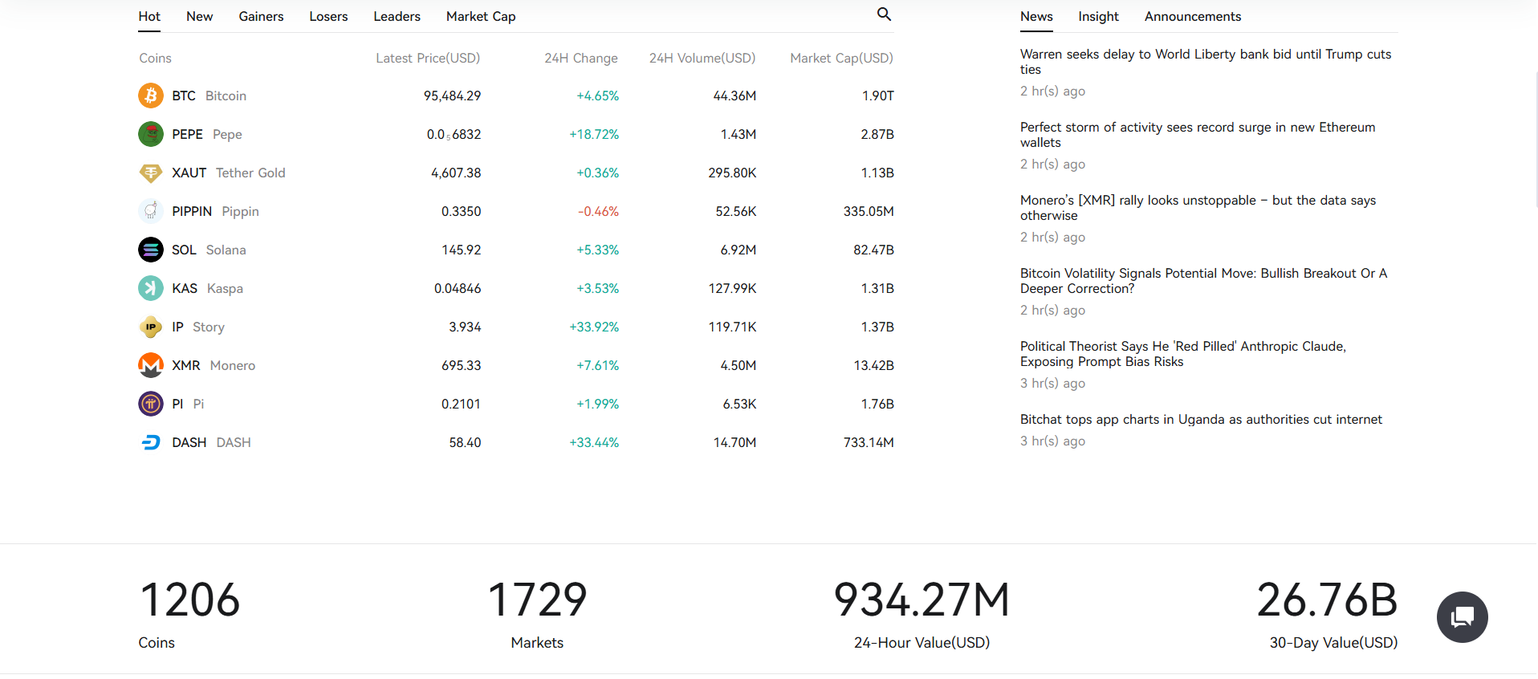Open the Market Cap tab
Screen dimensions: 1538x679
tap(481, 17)
